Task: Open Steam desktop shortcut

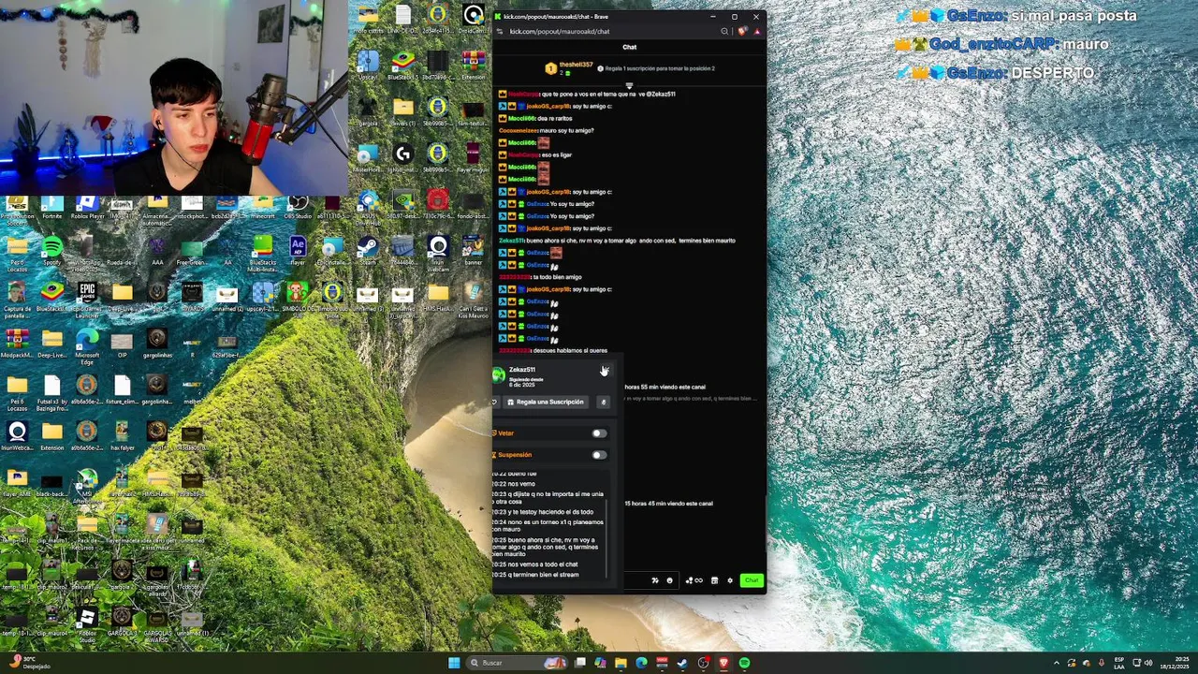Action: (x=368, y=251)
